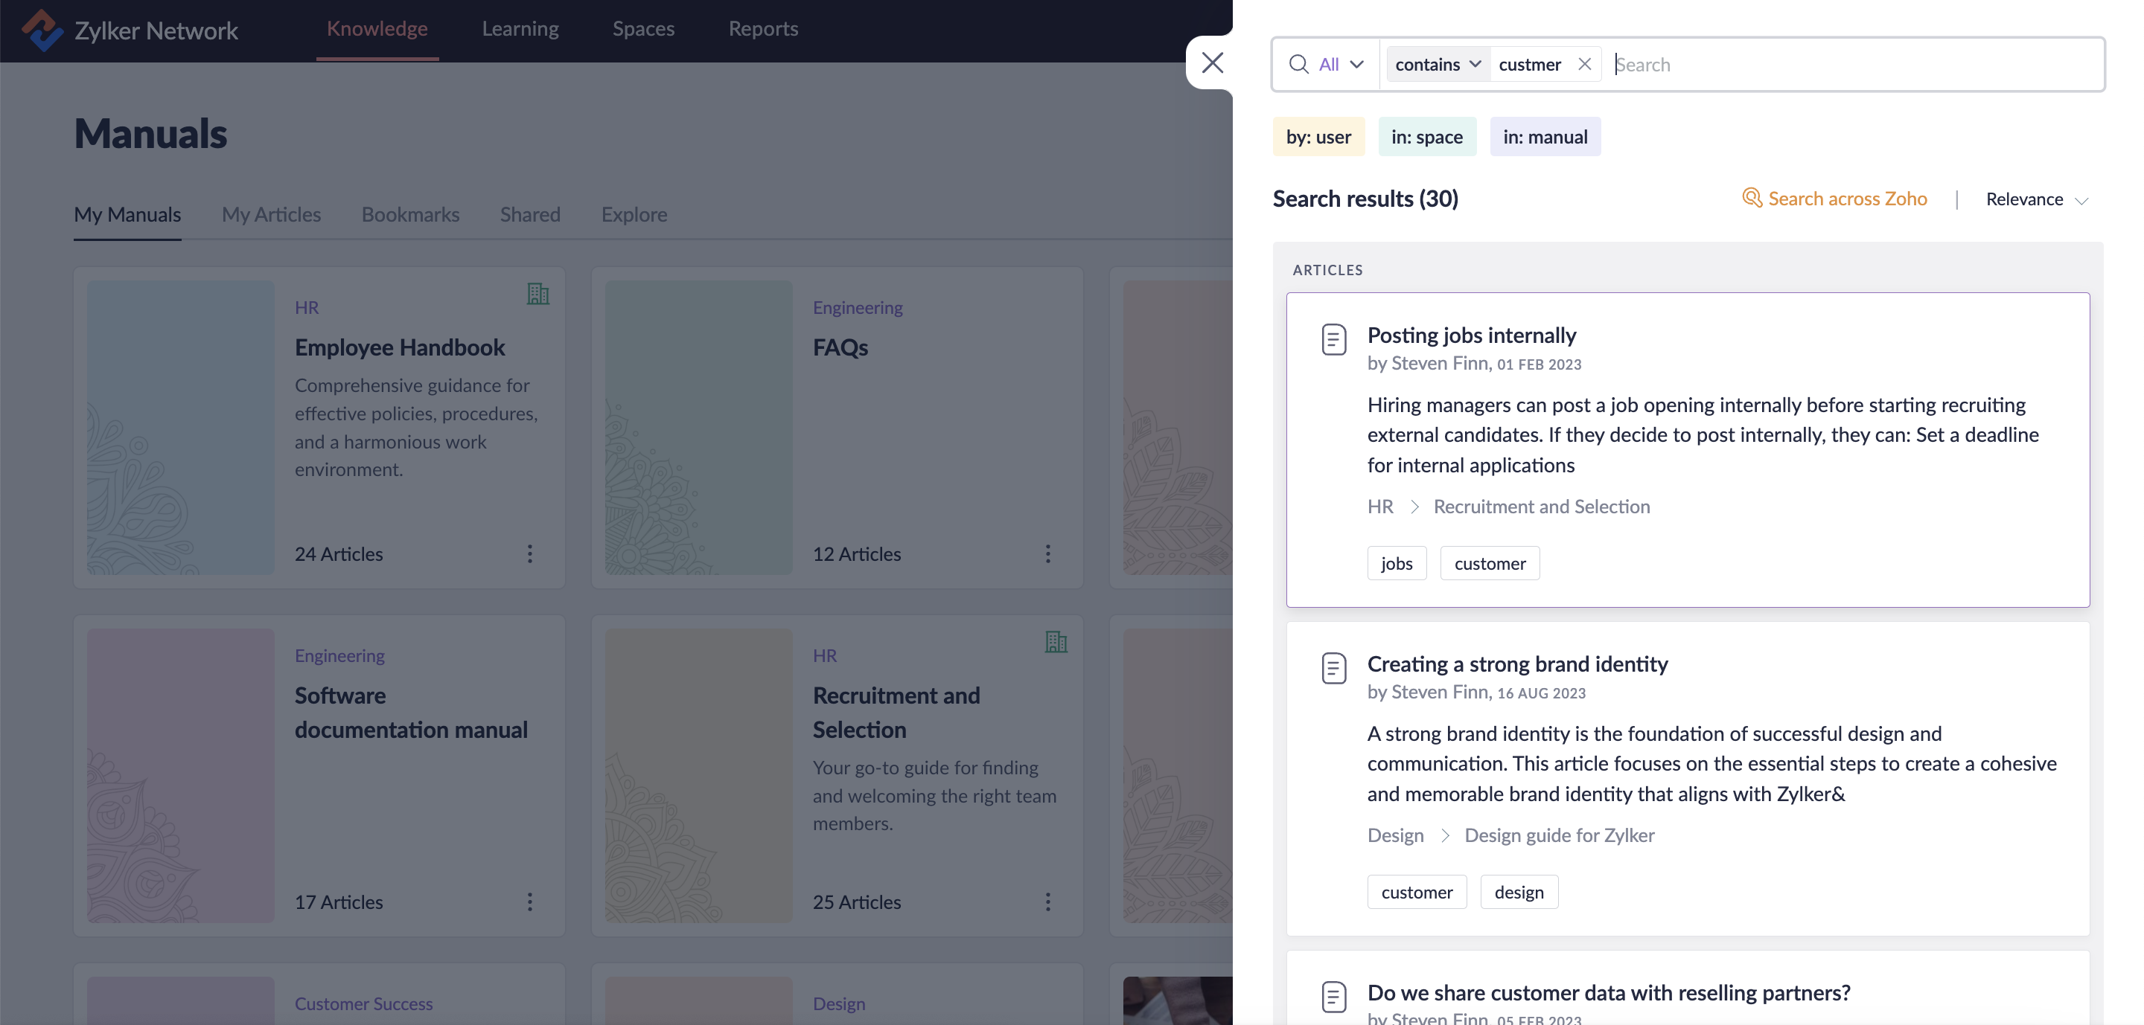2144x1025 pixels.
Task: Click the Zylker Network logo icon
Action: tap(42, 30)
